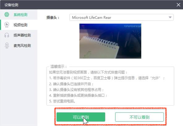The width and height of the screenshot is (183, 126).
Task: Click the microphone icon for 麦克风检测
Action: click(7, 45)
